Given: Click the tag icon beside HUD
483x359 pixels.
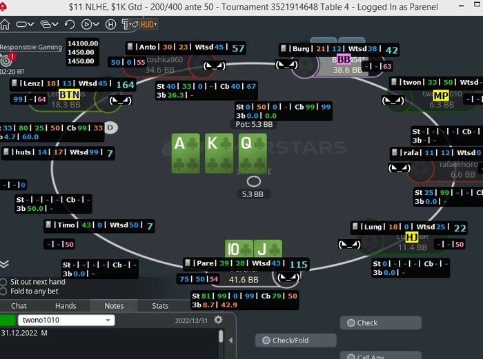Looking at the screenshot, I should 135,24.
